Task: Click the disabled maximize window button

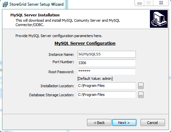Action: tap(149, 3)
